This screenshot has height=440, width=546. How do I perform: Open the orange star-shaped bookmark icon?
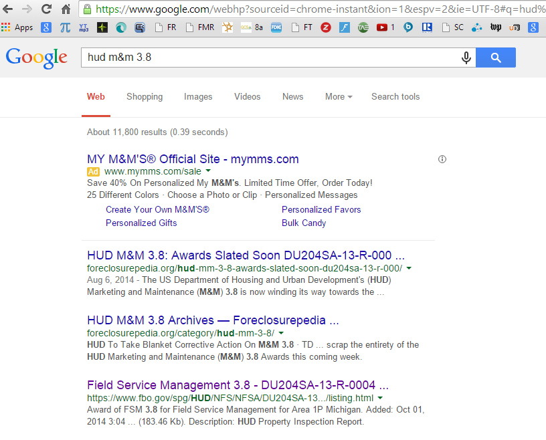point(227,27)
